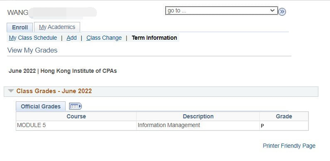Select the MODULE 5 course cell
The width and height of the screenshot is (330, 161).
click(76, 125)
